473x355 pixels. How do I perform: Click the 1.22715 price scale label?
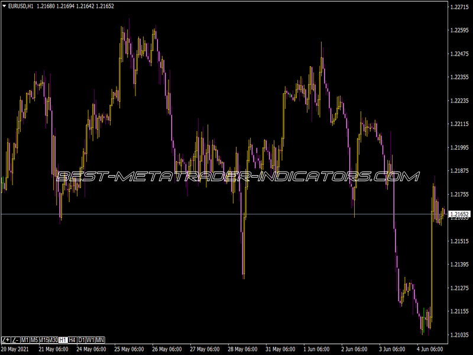tap(459, 7)
